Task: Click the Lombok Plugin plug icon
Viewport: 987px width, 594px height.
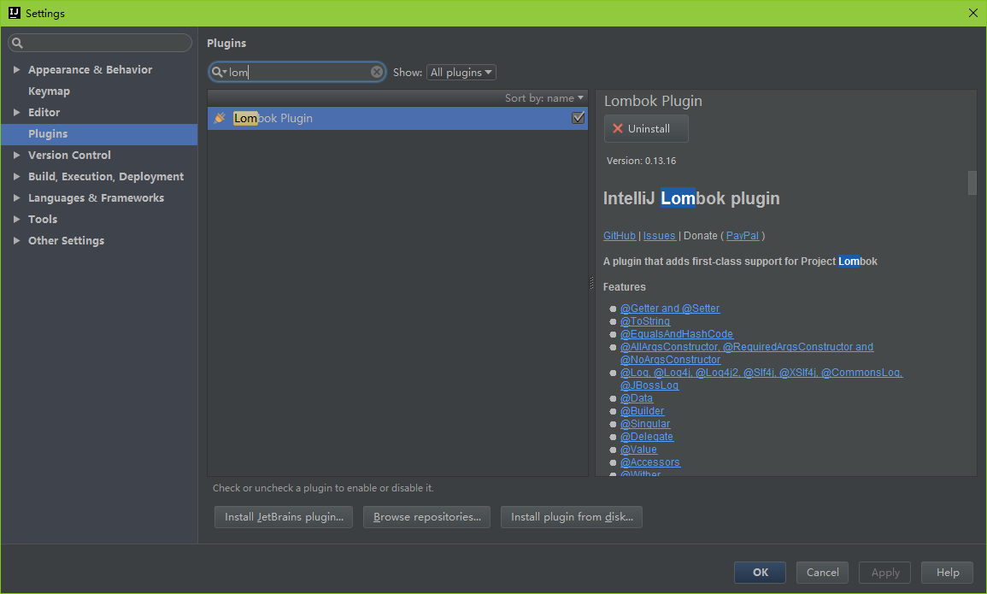Action: click(x=220, y=119)
